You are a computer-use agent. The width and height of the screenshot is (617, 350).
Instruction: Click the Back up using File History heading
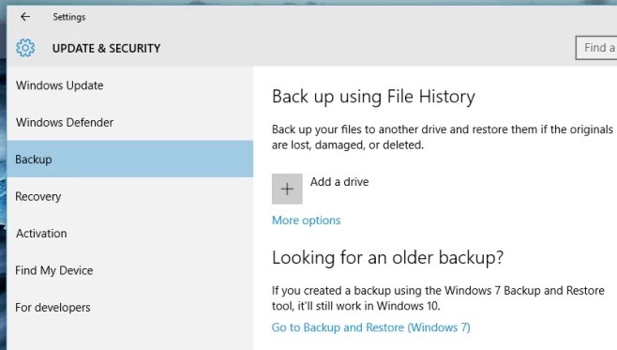pos(373,97)
